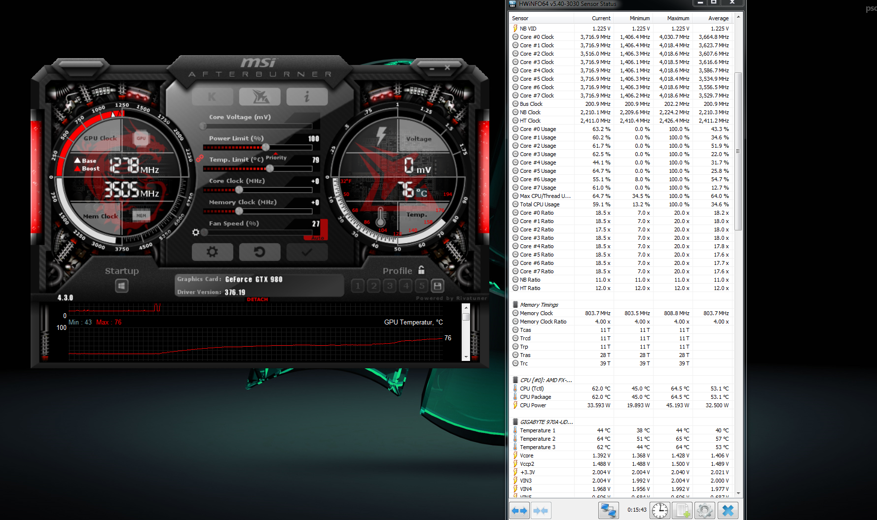The height and width of the screenshot is (520, 877).
Task: Click the GPU chip icon on gauge
Action: click(141, 138)
